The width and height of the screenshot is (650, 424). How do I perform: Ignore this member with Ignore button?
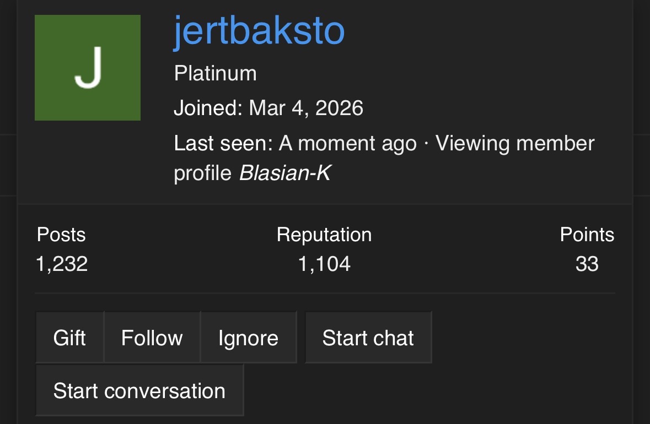(248, 338)
